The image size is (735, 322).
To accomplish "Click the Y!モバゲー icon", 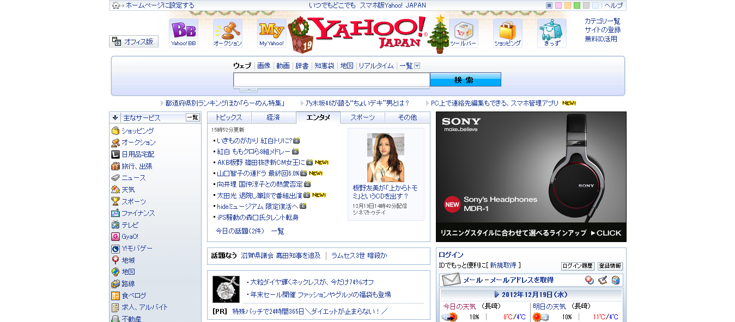I will [116, 249].
